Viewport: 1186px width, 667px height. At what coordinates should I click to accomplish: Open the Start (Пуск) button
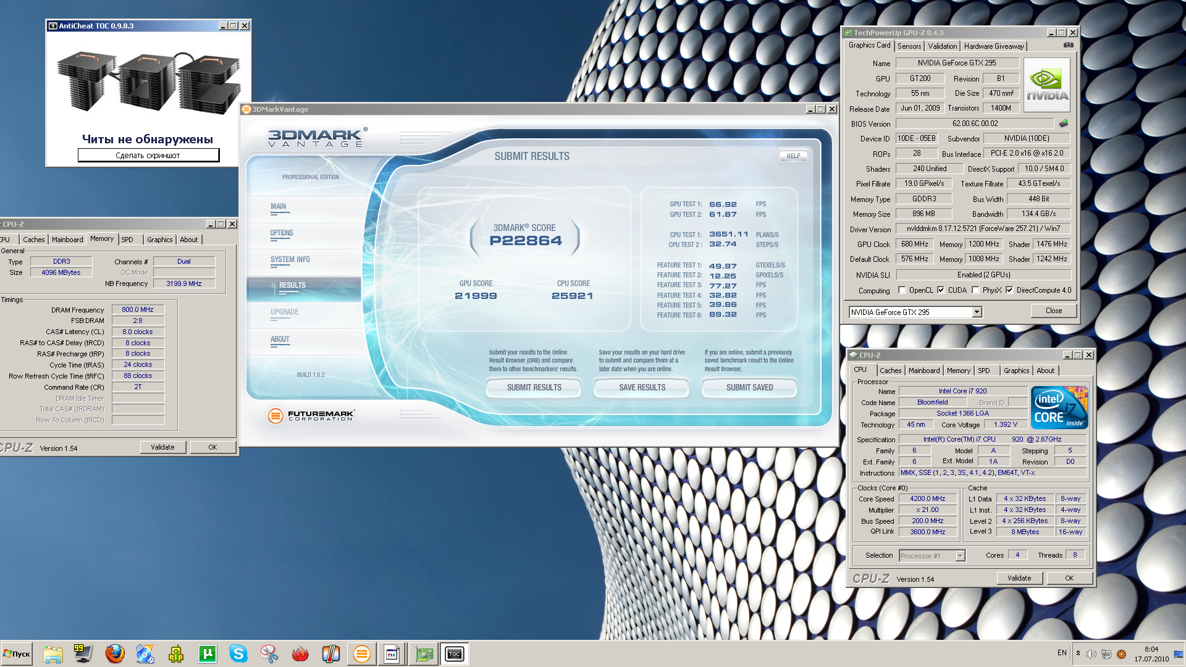pyautogui.click(x=17, y=654)
